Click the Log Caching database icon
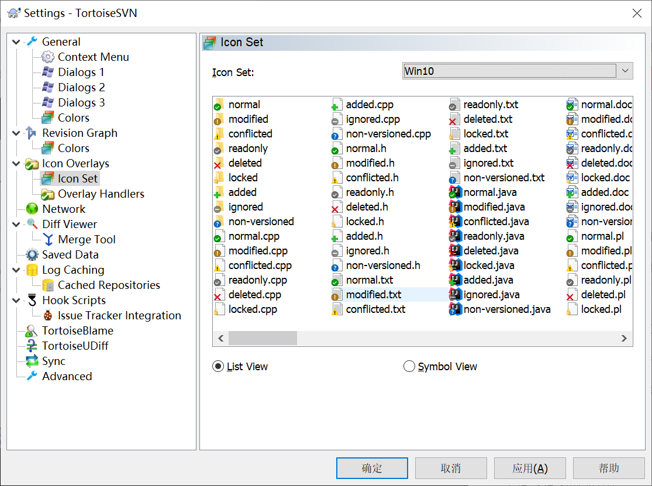 (32, 270)
